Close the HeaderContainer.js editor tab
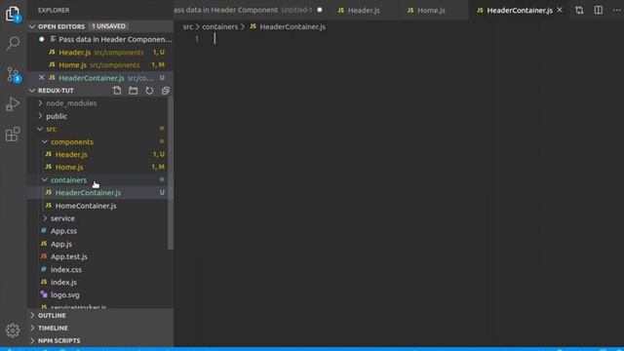 pos(560,10)
